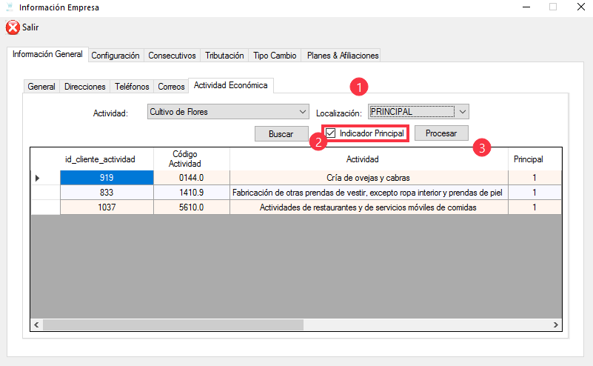
Task: Go to the Tributación tab
Action: pyautogui.click(x=224, y=56)
